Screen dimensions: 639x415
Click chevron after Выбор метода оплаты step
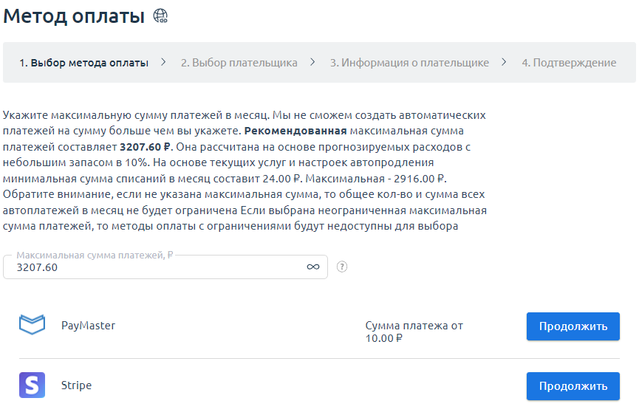point(163,62)
